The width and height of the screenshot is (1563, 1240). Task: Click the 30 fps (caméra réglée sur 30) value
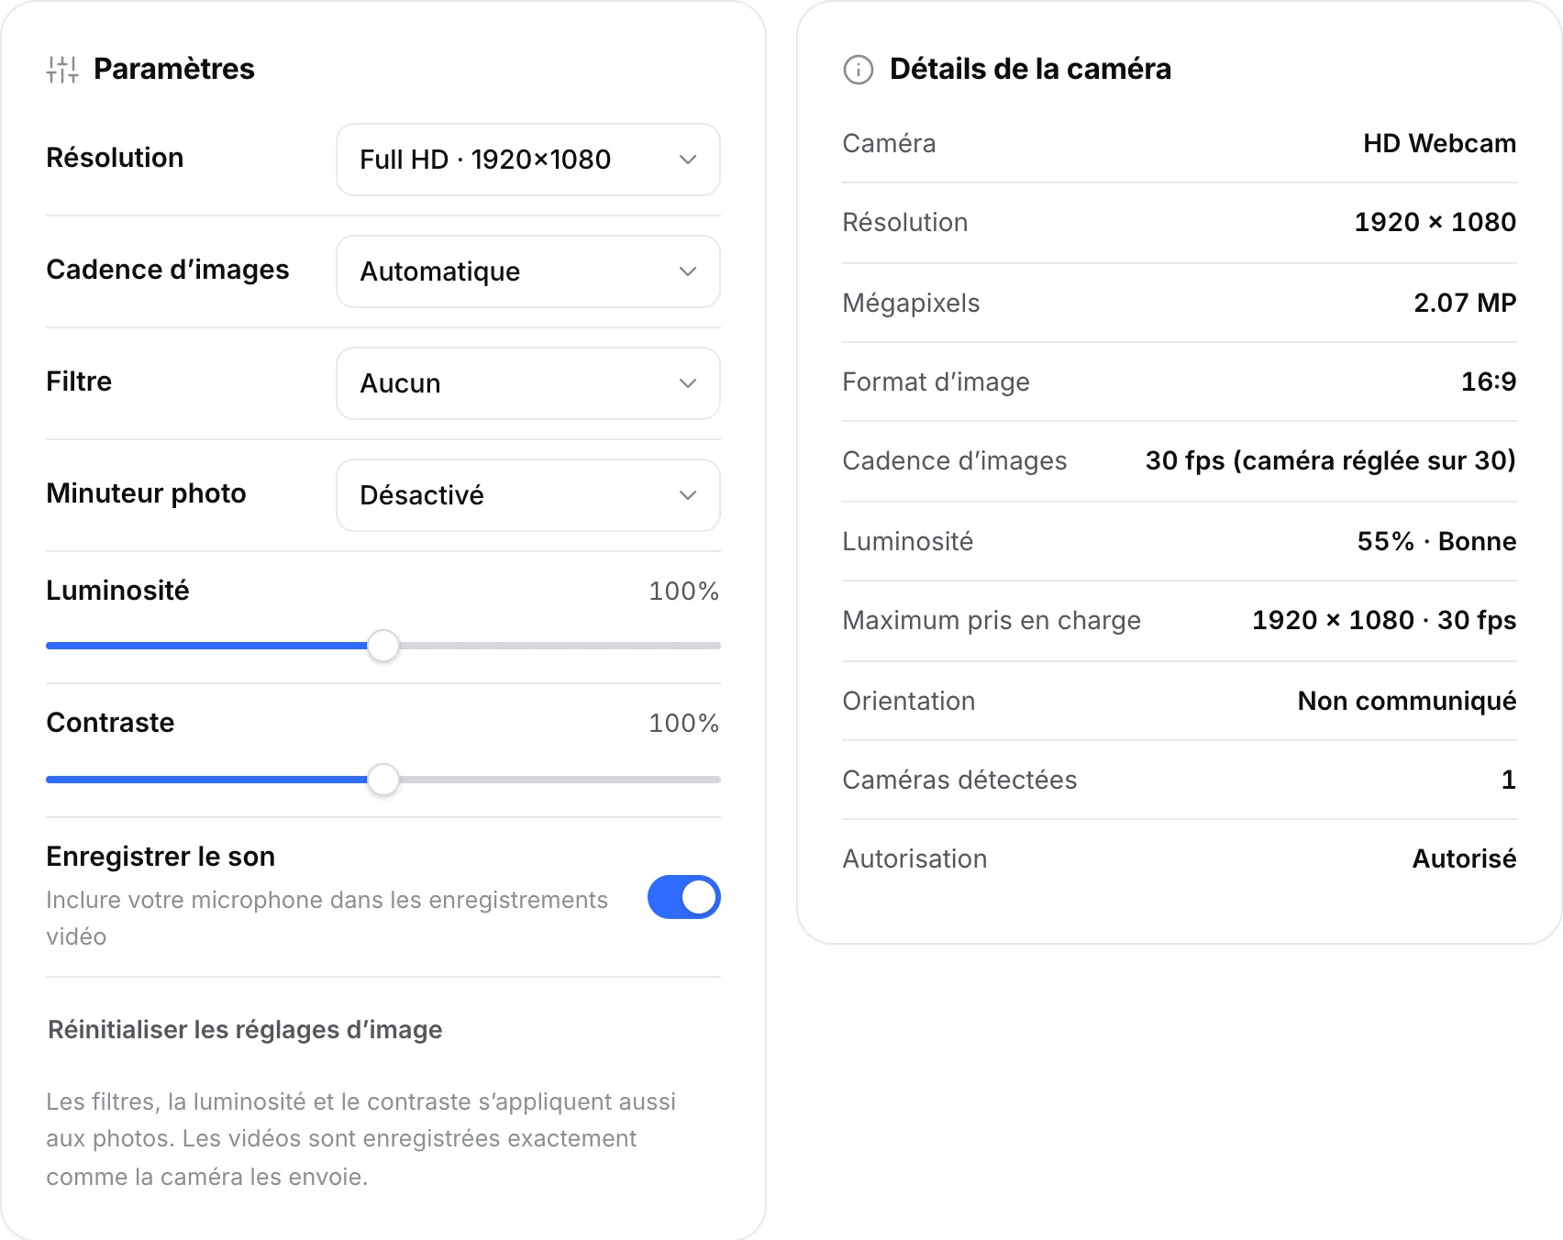coord(1330,460)
